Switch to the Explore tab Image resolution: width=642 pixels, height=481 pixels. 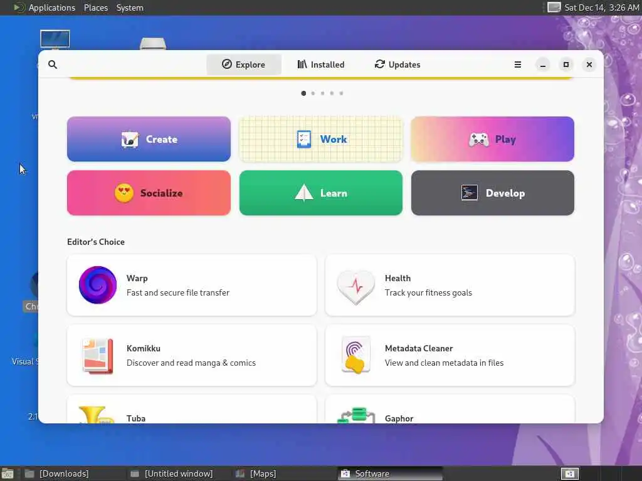(x=244, y=65)
